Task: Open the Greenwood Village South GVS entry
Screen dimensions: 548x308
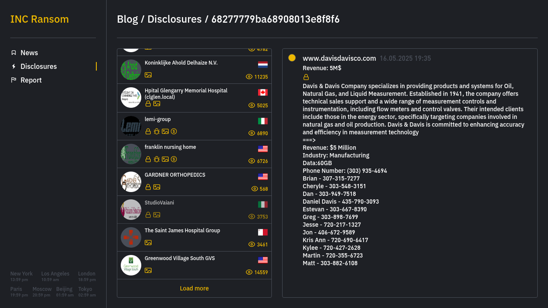Action: click(194, 265)
